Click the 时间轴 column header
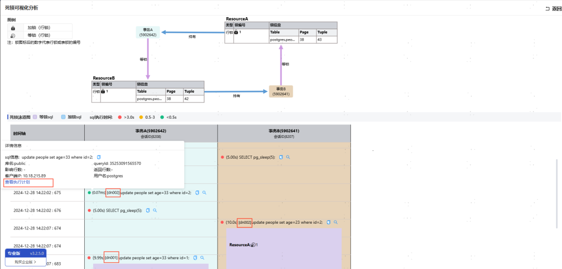 [x=47, y=133]
